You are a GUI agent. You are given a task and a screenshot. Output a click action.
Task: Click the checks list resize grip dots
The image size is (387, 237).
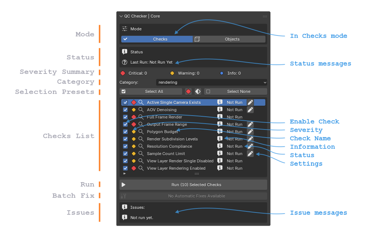(197, 174)
